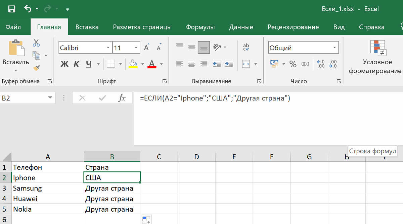
Task: Toggle bold Ж formatting
Action: [64, 64]
